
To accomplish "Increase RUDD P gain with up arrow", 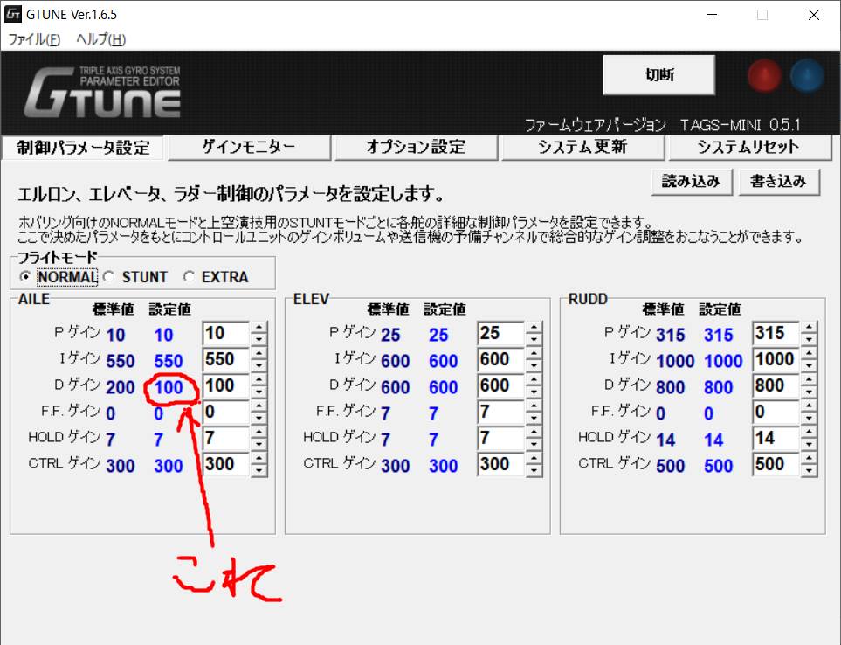I will coord(809,327).
